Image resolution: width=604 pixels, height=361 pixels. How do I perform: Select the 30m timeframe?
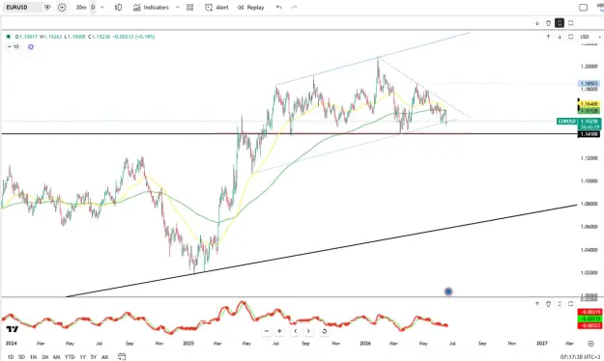pyautogui.click(x=80, y=8)
